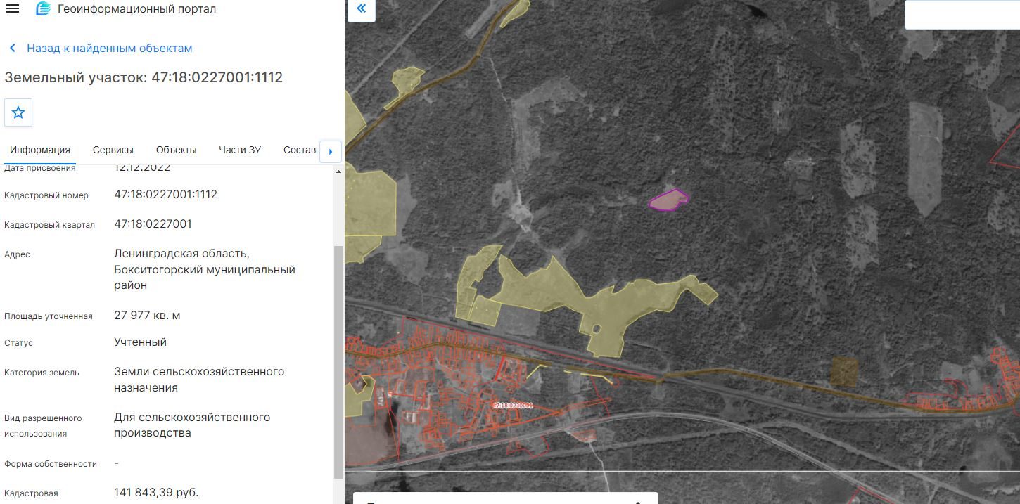The height and width of the screenshot is (504, 1020).
Task: Click the heading Земельный участок: 47:18:0227001:1112
Action: coord(144,77)
